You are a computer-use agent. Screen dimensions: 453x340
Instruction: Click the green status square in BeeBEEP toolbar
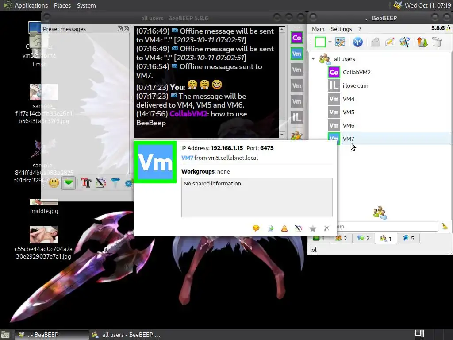click(320, 42)
